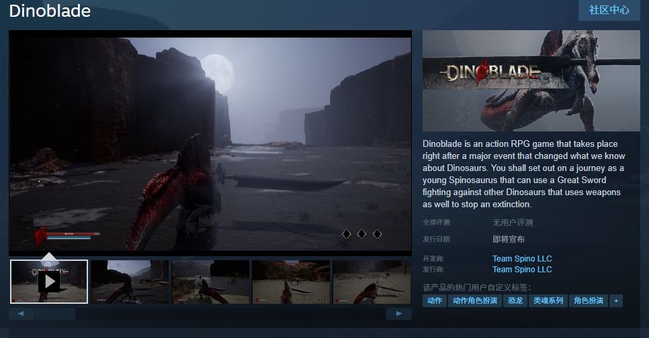View the fifth screenshot thumbnail
Image resolution: width=649 pixels, height=338 pixels.
[372, 282]
